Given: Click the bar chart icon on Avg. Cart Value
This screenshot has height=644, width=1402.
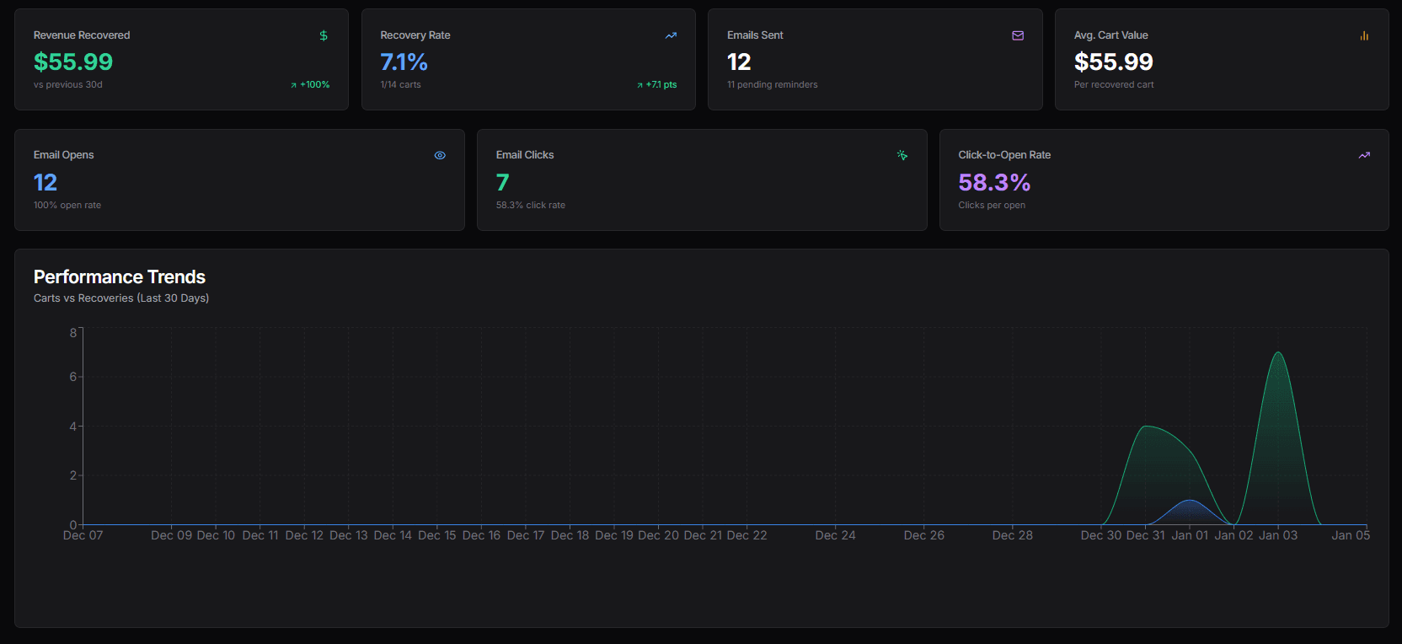Looking at the screenshot, I should [1364, 35].
